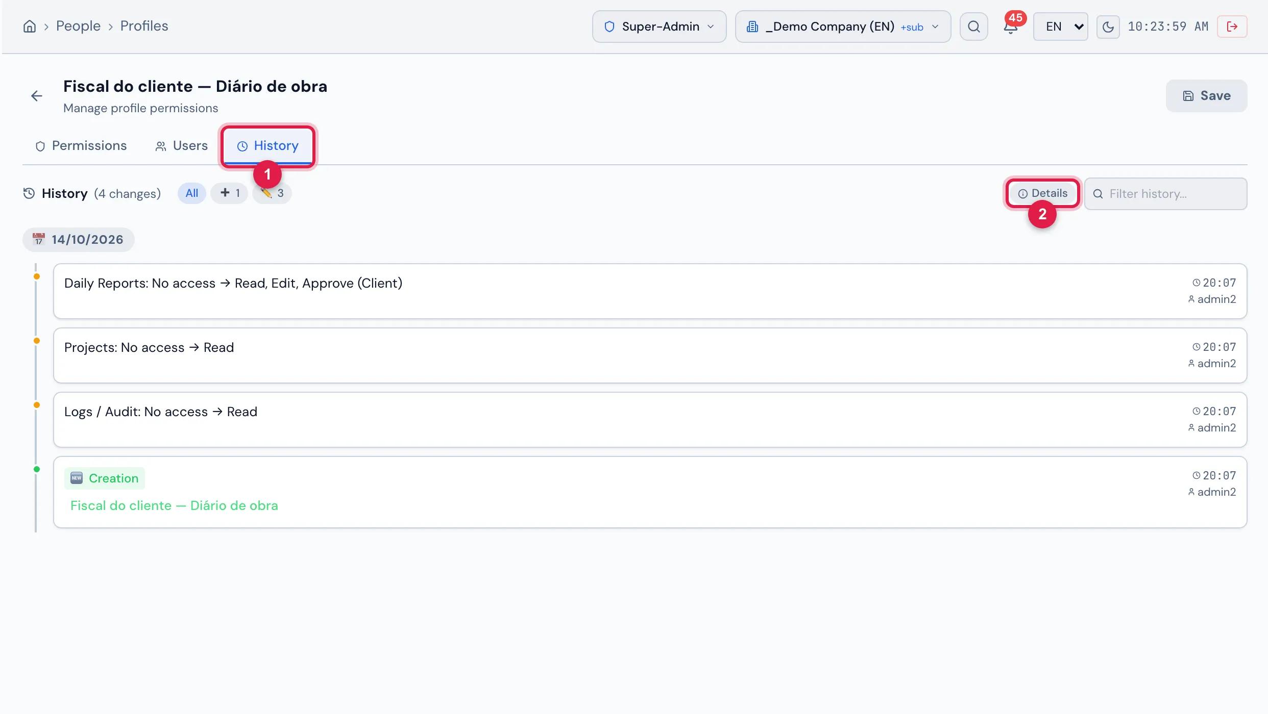Image resolution: width=1268 pixels, height=714 pixels.
Task: Click the 10:23:59 AM clock display
Action: [1168, 27]
